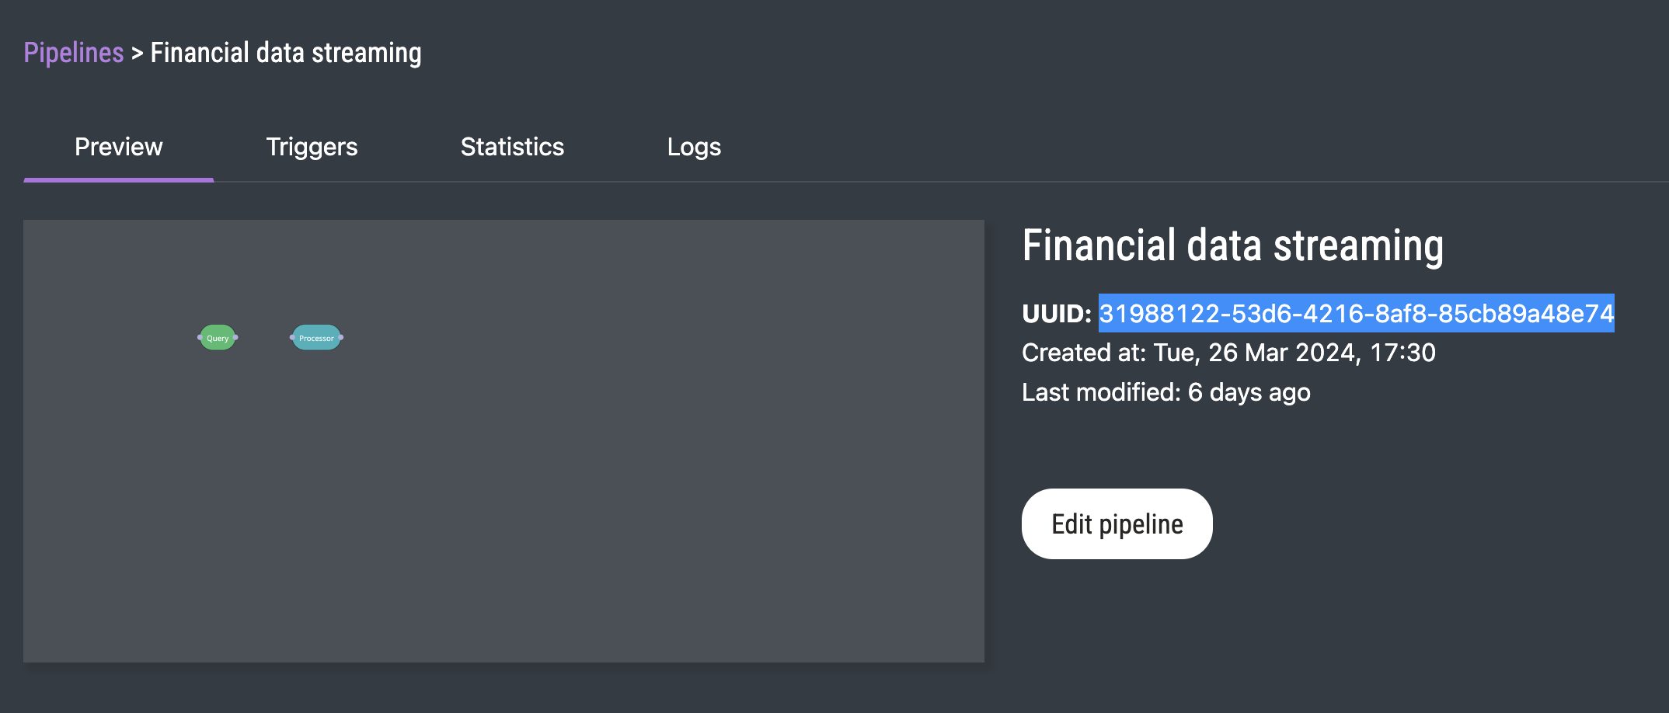Click the Processor node's output port
Screen dimensions: 1669x713
point(341,337)
